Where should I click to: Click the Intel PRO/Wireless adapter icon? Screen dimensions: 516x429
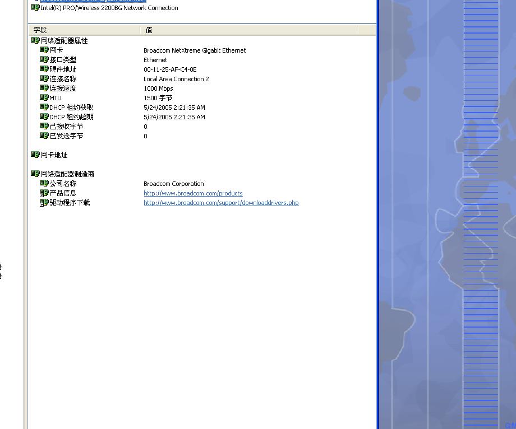click(35, 8)
